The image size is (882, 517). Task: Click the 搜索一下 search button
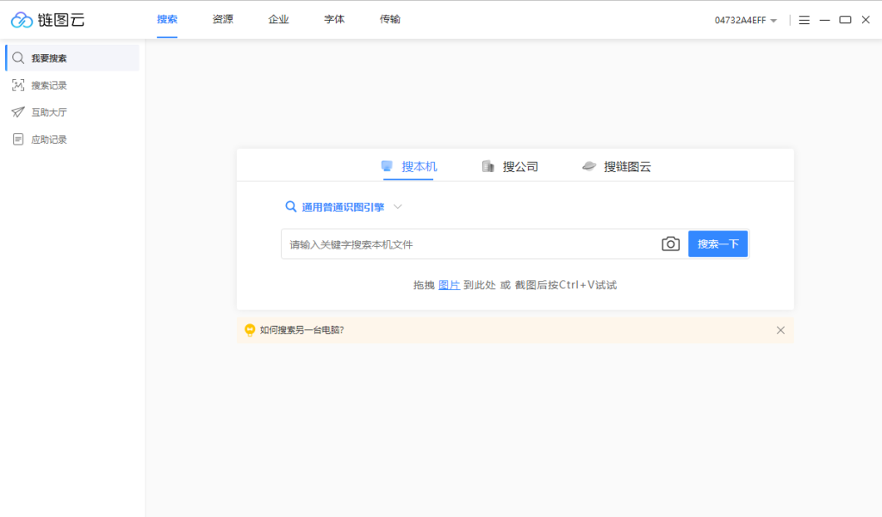coord(717,243)
